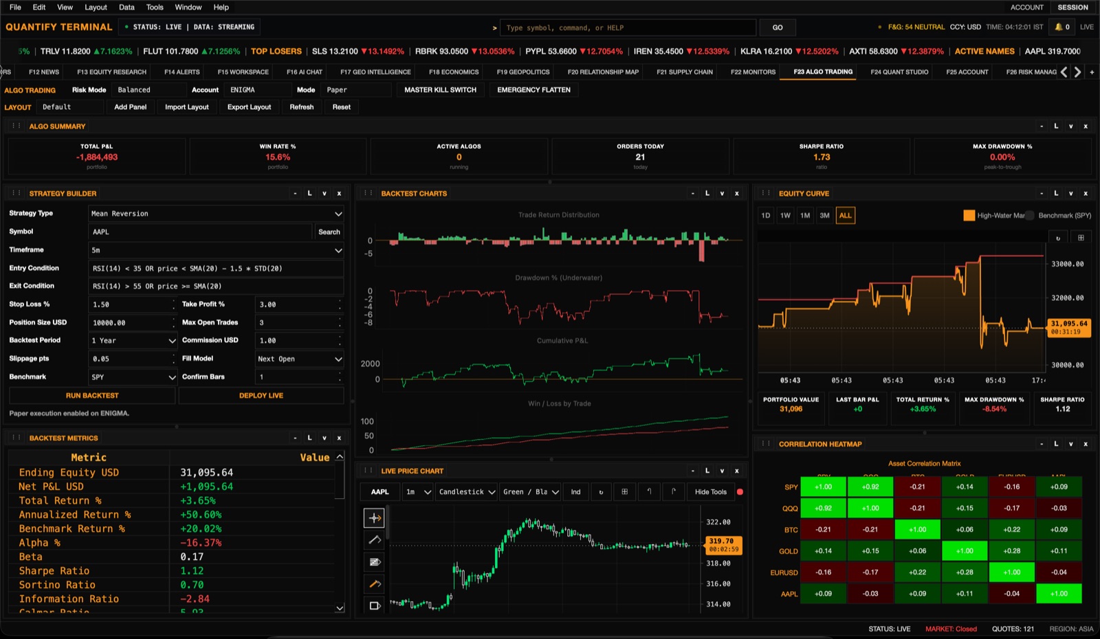Grab the Equity Curve panel drag handle
This screenshot has height=639, width=1100.
click(x=766, y=194)
